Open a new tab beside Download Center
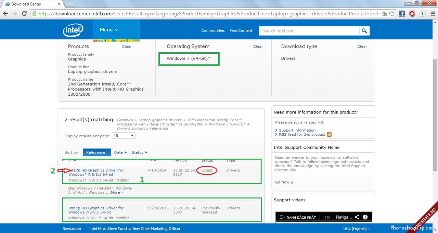Image resolution: width=438 pixels, height=233 pixels. click(70, 4)
